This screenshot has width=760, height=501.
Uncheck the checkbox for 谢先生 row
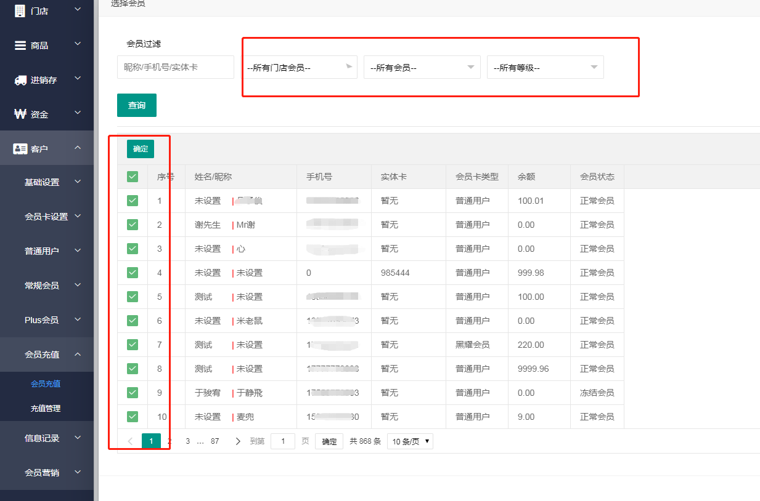click(x=133, y=225)
